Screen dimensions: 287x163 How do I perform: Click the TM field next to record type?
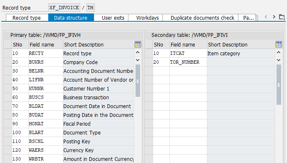click(x=90, y=8)
